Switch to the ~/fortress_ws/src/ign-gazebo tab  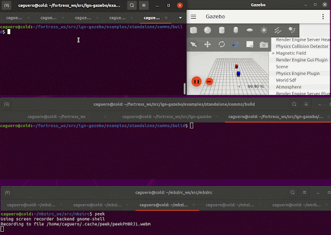click(167, 117)
